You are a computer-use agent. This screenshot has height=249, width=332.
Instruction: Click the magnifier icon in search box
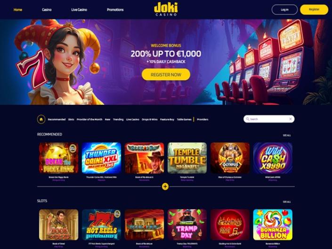coord(248,119)
